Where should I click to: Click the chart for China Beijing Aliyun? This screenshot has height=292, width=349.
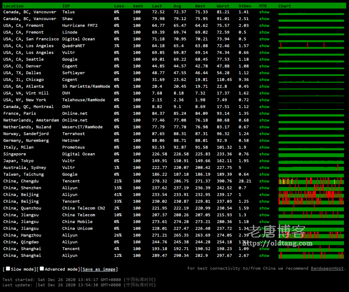point(311,195)
